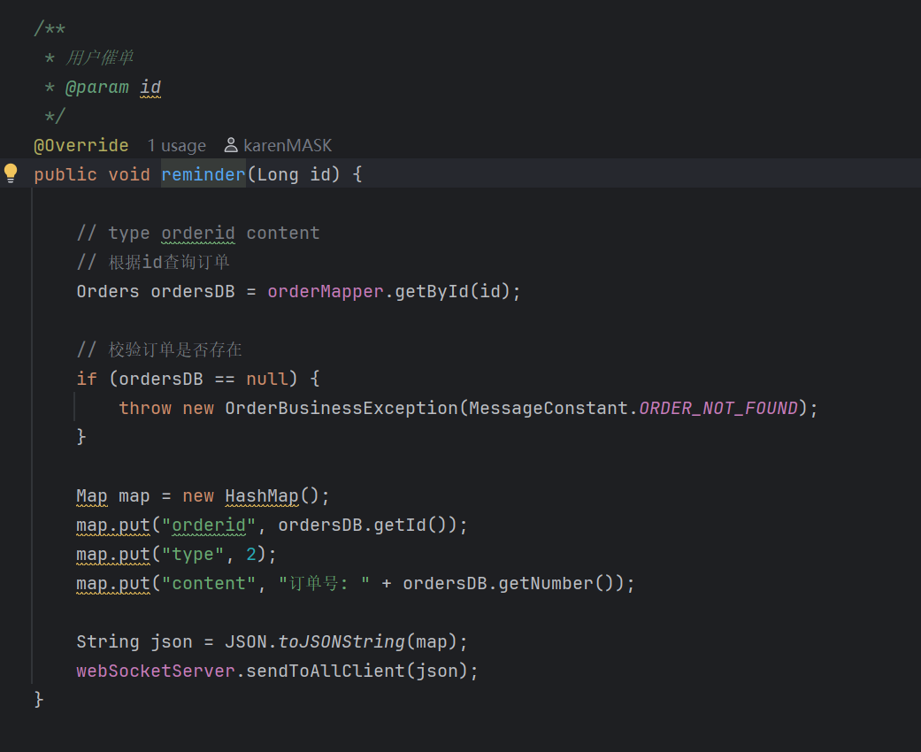Image resolution: width=921 pixels, height=752 pixels.
Task: Click the ORDER_NOT_FOUND constant
Action: point(718,408)
